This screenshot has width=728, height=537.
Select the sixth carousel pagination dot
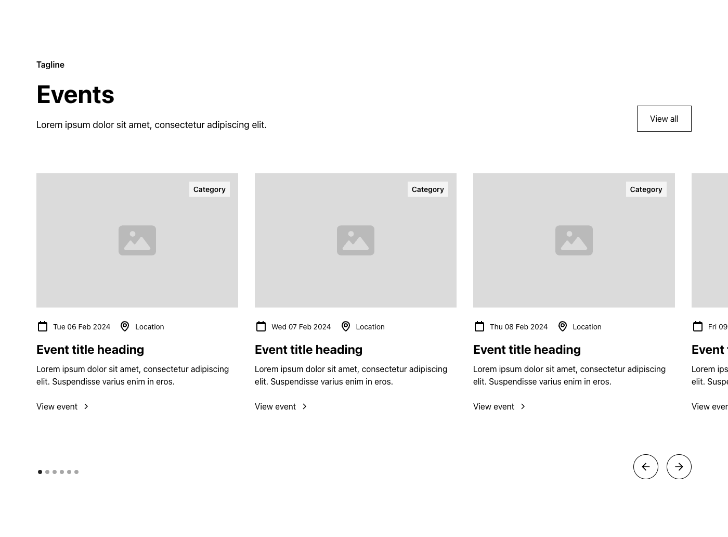pyautogui.click(x=76, y=472)
